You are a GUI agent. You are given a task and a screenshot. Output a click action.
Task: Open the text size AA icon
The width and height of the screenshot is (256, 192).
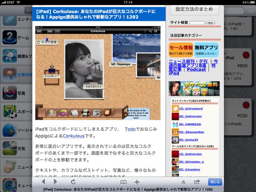click(183, 182)
